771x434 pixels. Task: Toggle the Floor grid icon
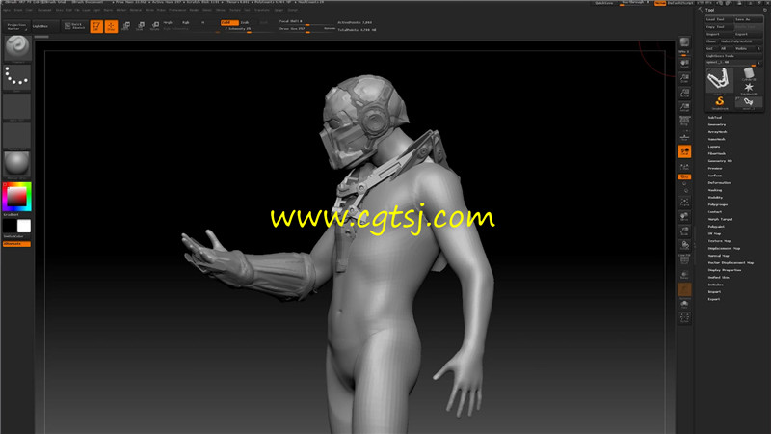click(684, 135)
